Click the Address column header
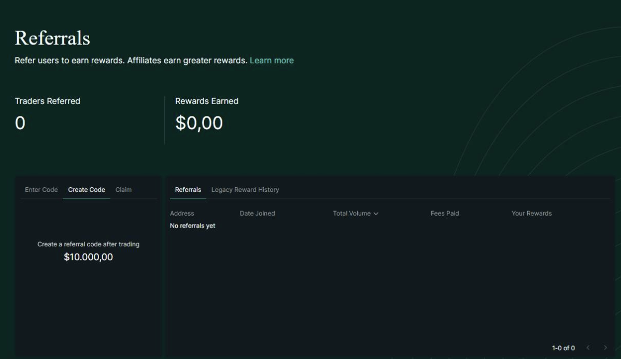 point(182,214)
